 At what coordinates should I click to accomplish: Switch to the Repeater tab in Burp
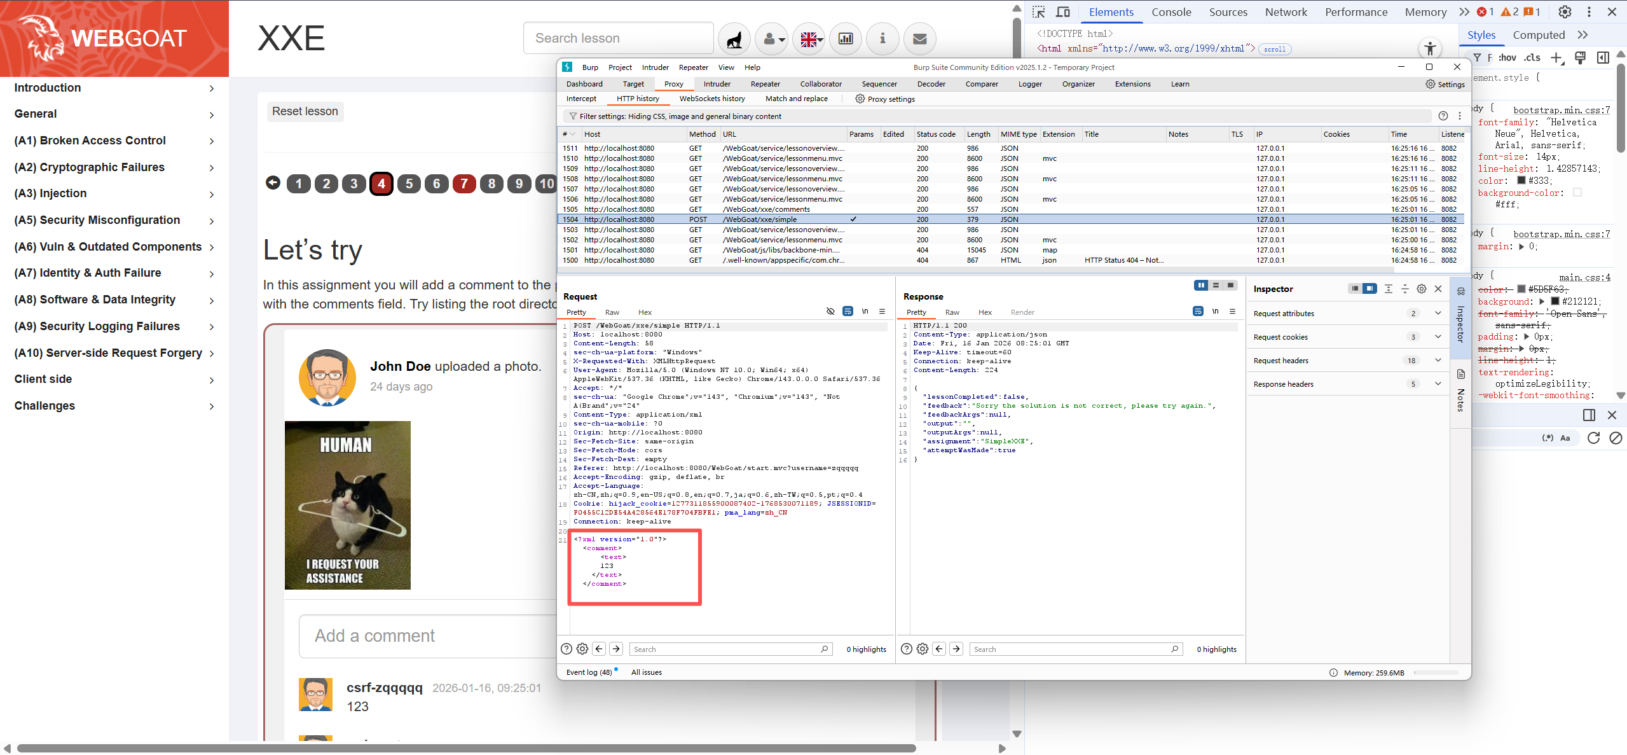[765, 84]
